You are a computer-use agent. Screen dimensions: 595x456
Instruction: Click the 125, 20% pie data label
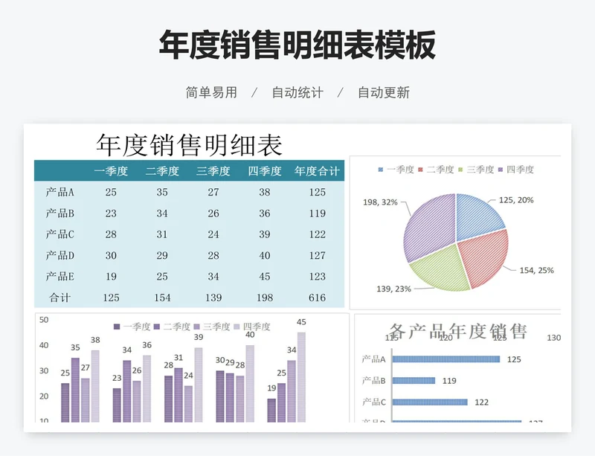[516, 200]
